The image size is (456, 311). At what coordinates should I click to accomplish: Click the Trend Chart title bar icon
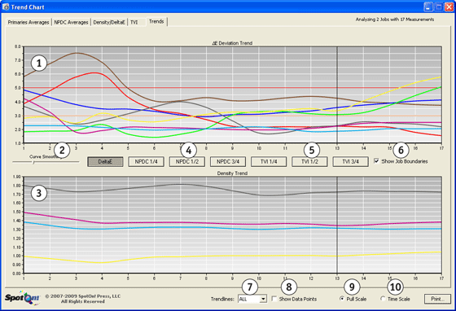pyautogui.click(x=6, y=7)
